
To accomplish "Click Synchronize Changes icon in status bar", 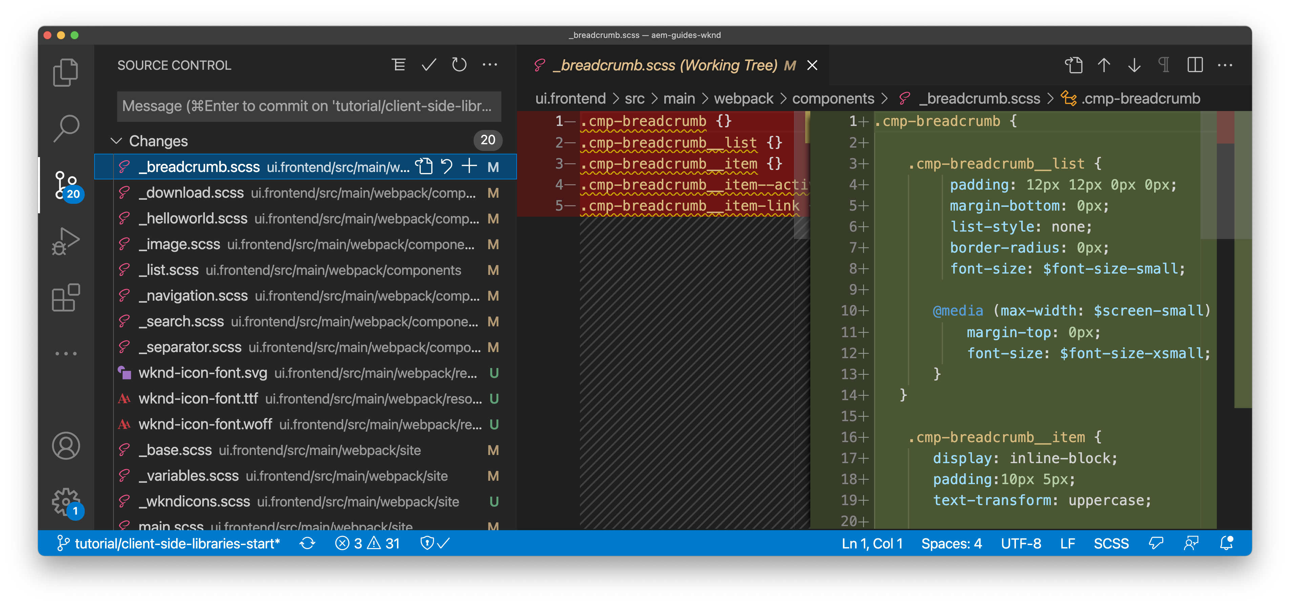I will pyautogui.click(x=307, y=543).
